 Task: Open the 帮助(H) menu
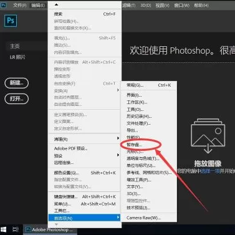(201, 5)
